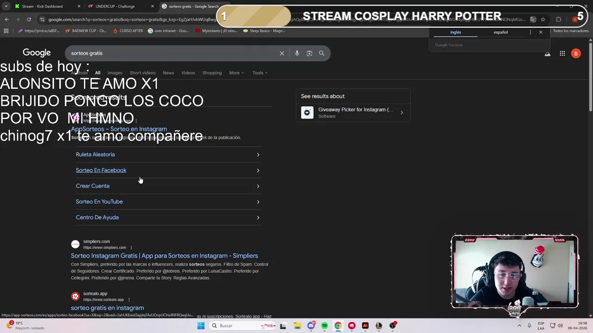This screenshot has height=333, width=593.
Task: Open sorteo gratis en instagram result
Action: (107, 308)
